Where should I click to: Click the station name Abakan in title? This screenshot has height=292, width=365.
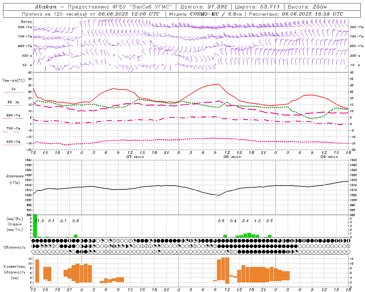[46, 7]
